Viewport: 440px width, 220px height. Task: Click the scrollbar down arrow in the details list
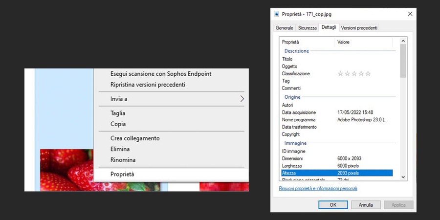pos(403,176)
